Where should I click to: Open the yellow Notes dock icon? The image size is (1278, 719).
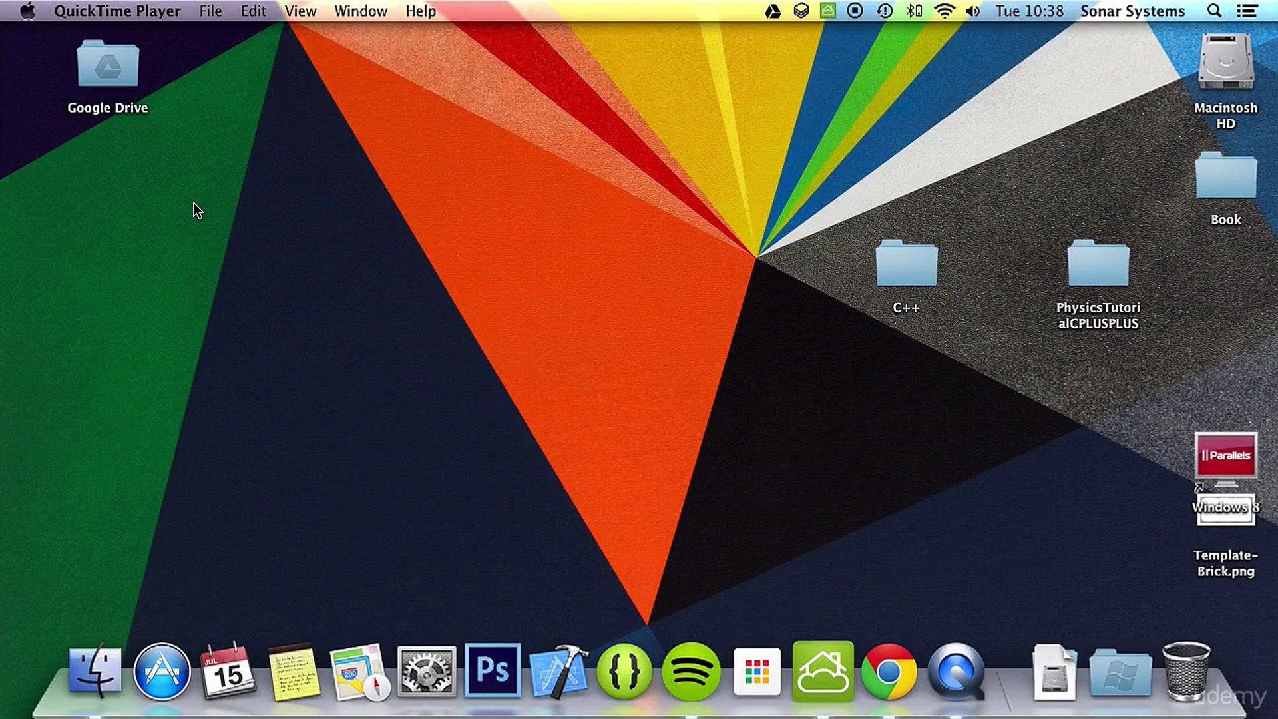click(x=294, y=672)
